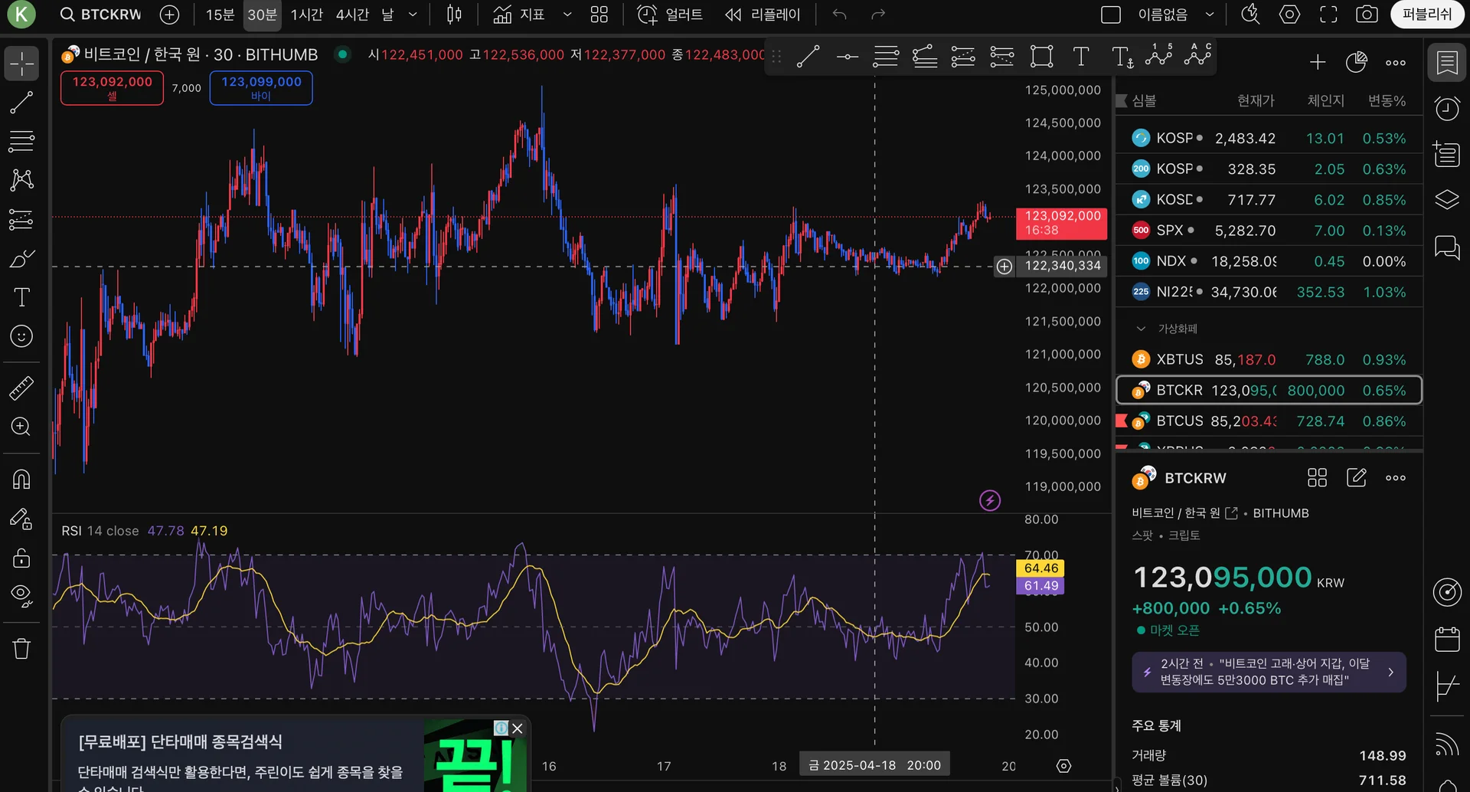This screenshot has width=1470, height=792.
Task: Switch to the 15분 timeframe
Action: [220, 15]
